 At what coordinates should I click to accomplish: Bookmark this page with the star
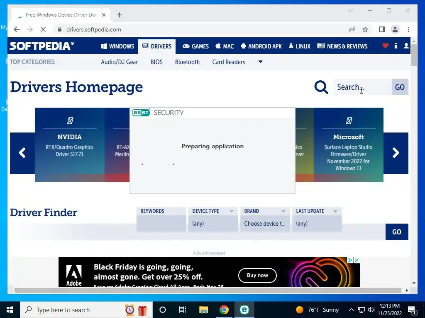(365, 29)
